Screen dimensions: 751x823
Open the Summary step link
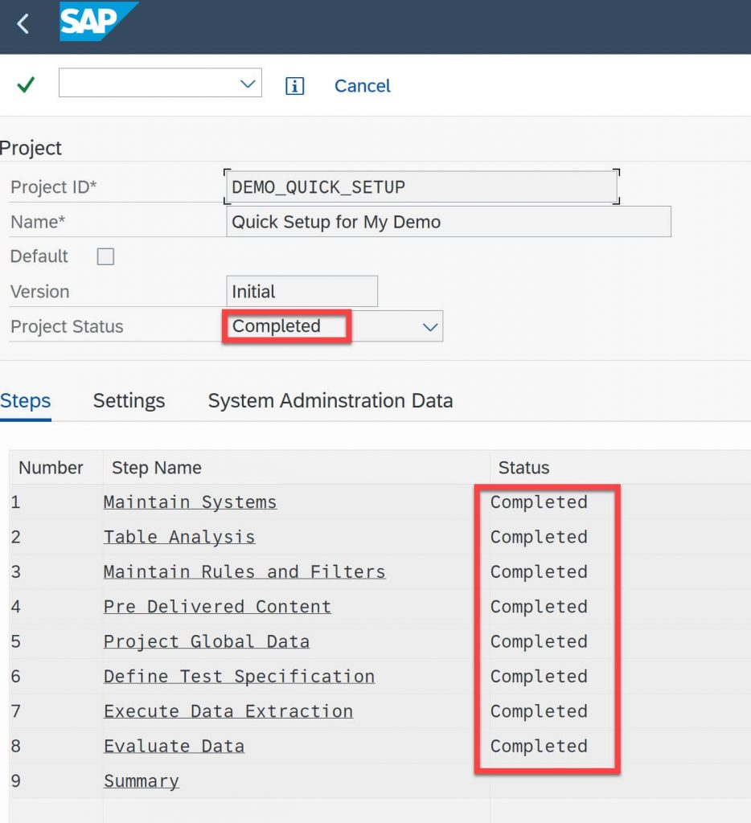[x=142, y=781]
